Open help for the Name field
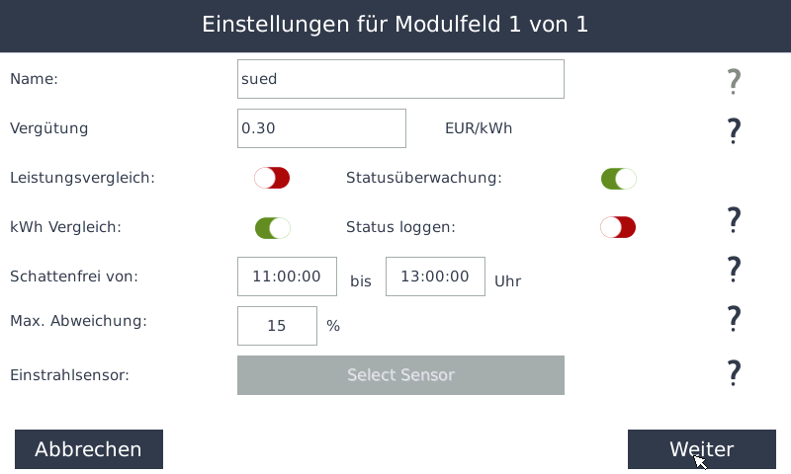791x474 pixels. point(734,81)
